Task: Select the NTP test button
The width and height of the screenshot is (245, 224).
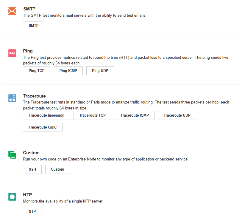Action: point(32,211)
